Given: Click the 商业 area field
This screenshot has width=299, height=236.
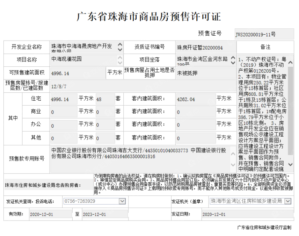Looking at the screenshot, I should click(x=64, y=112).
